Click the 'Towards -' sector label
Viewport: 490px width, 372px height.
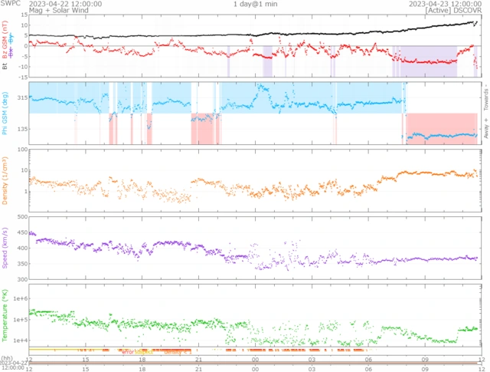486,97
